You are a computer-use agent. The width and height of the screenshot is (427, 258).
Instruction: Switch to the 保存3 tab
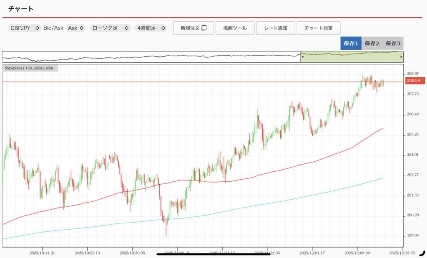[x=393, y=43]
